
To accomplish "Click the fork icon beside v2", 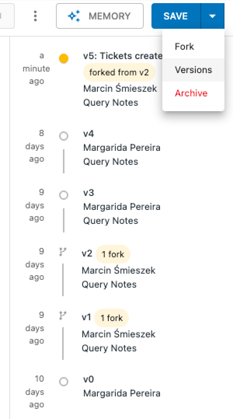I will (63, 252).
